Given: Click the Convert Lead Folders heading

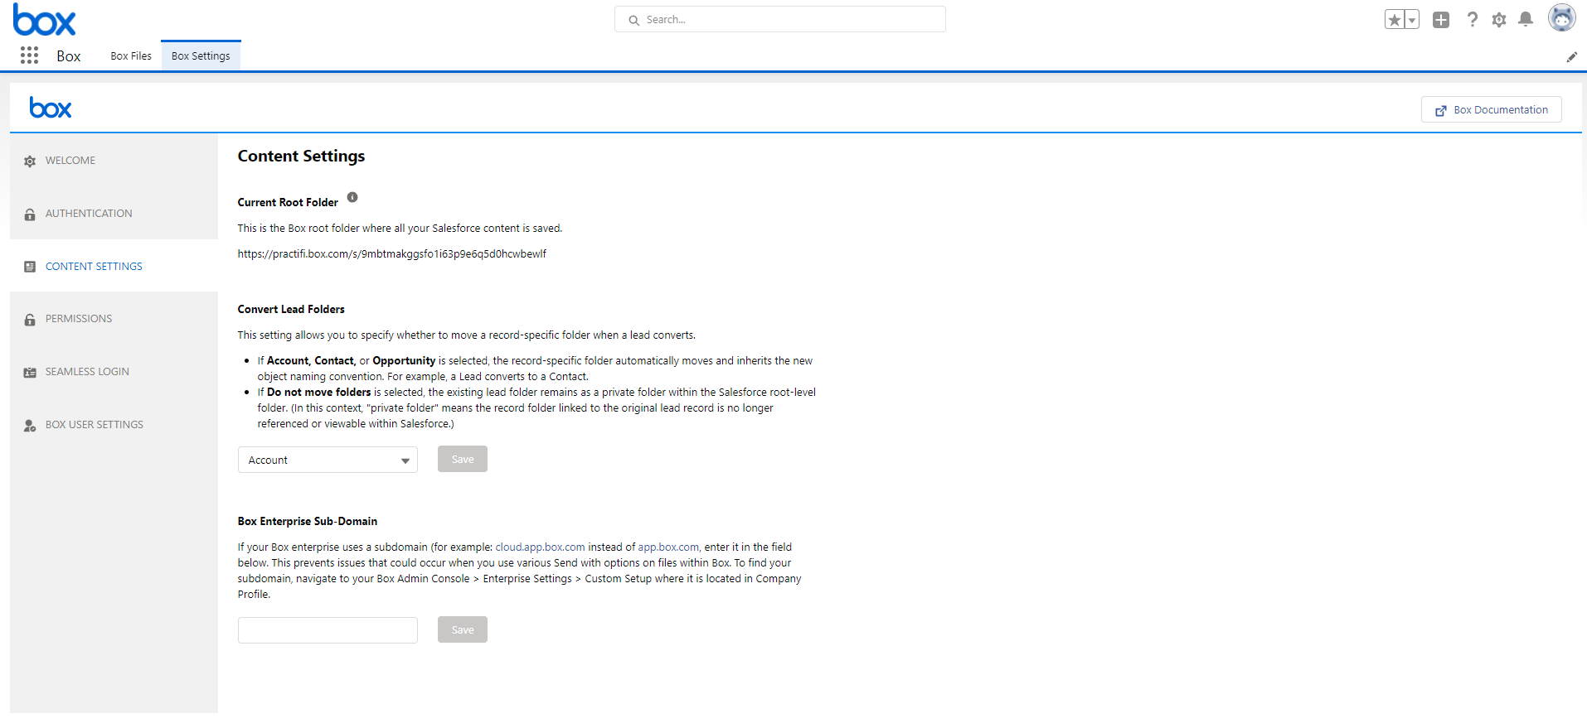Looking at the screenshot, I should click(x=291, y=310).
